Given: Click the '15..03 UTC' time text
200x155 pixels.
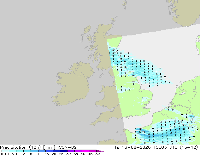Looking at the screenshot, I should click(x=165, y=147).
